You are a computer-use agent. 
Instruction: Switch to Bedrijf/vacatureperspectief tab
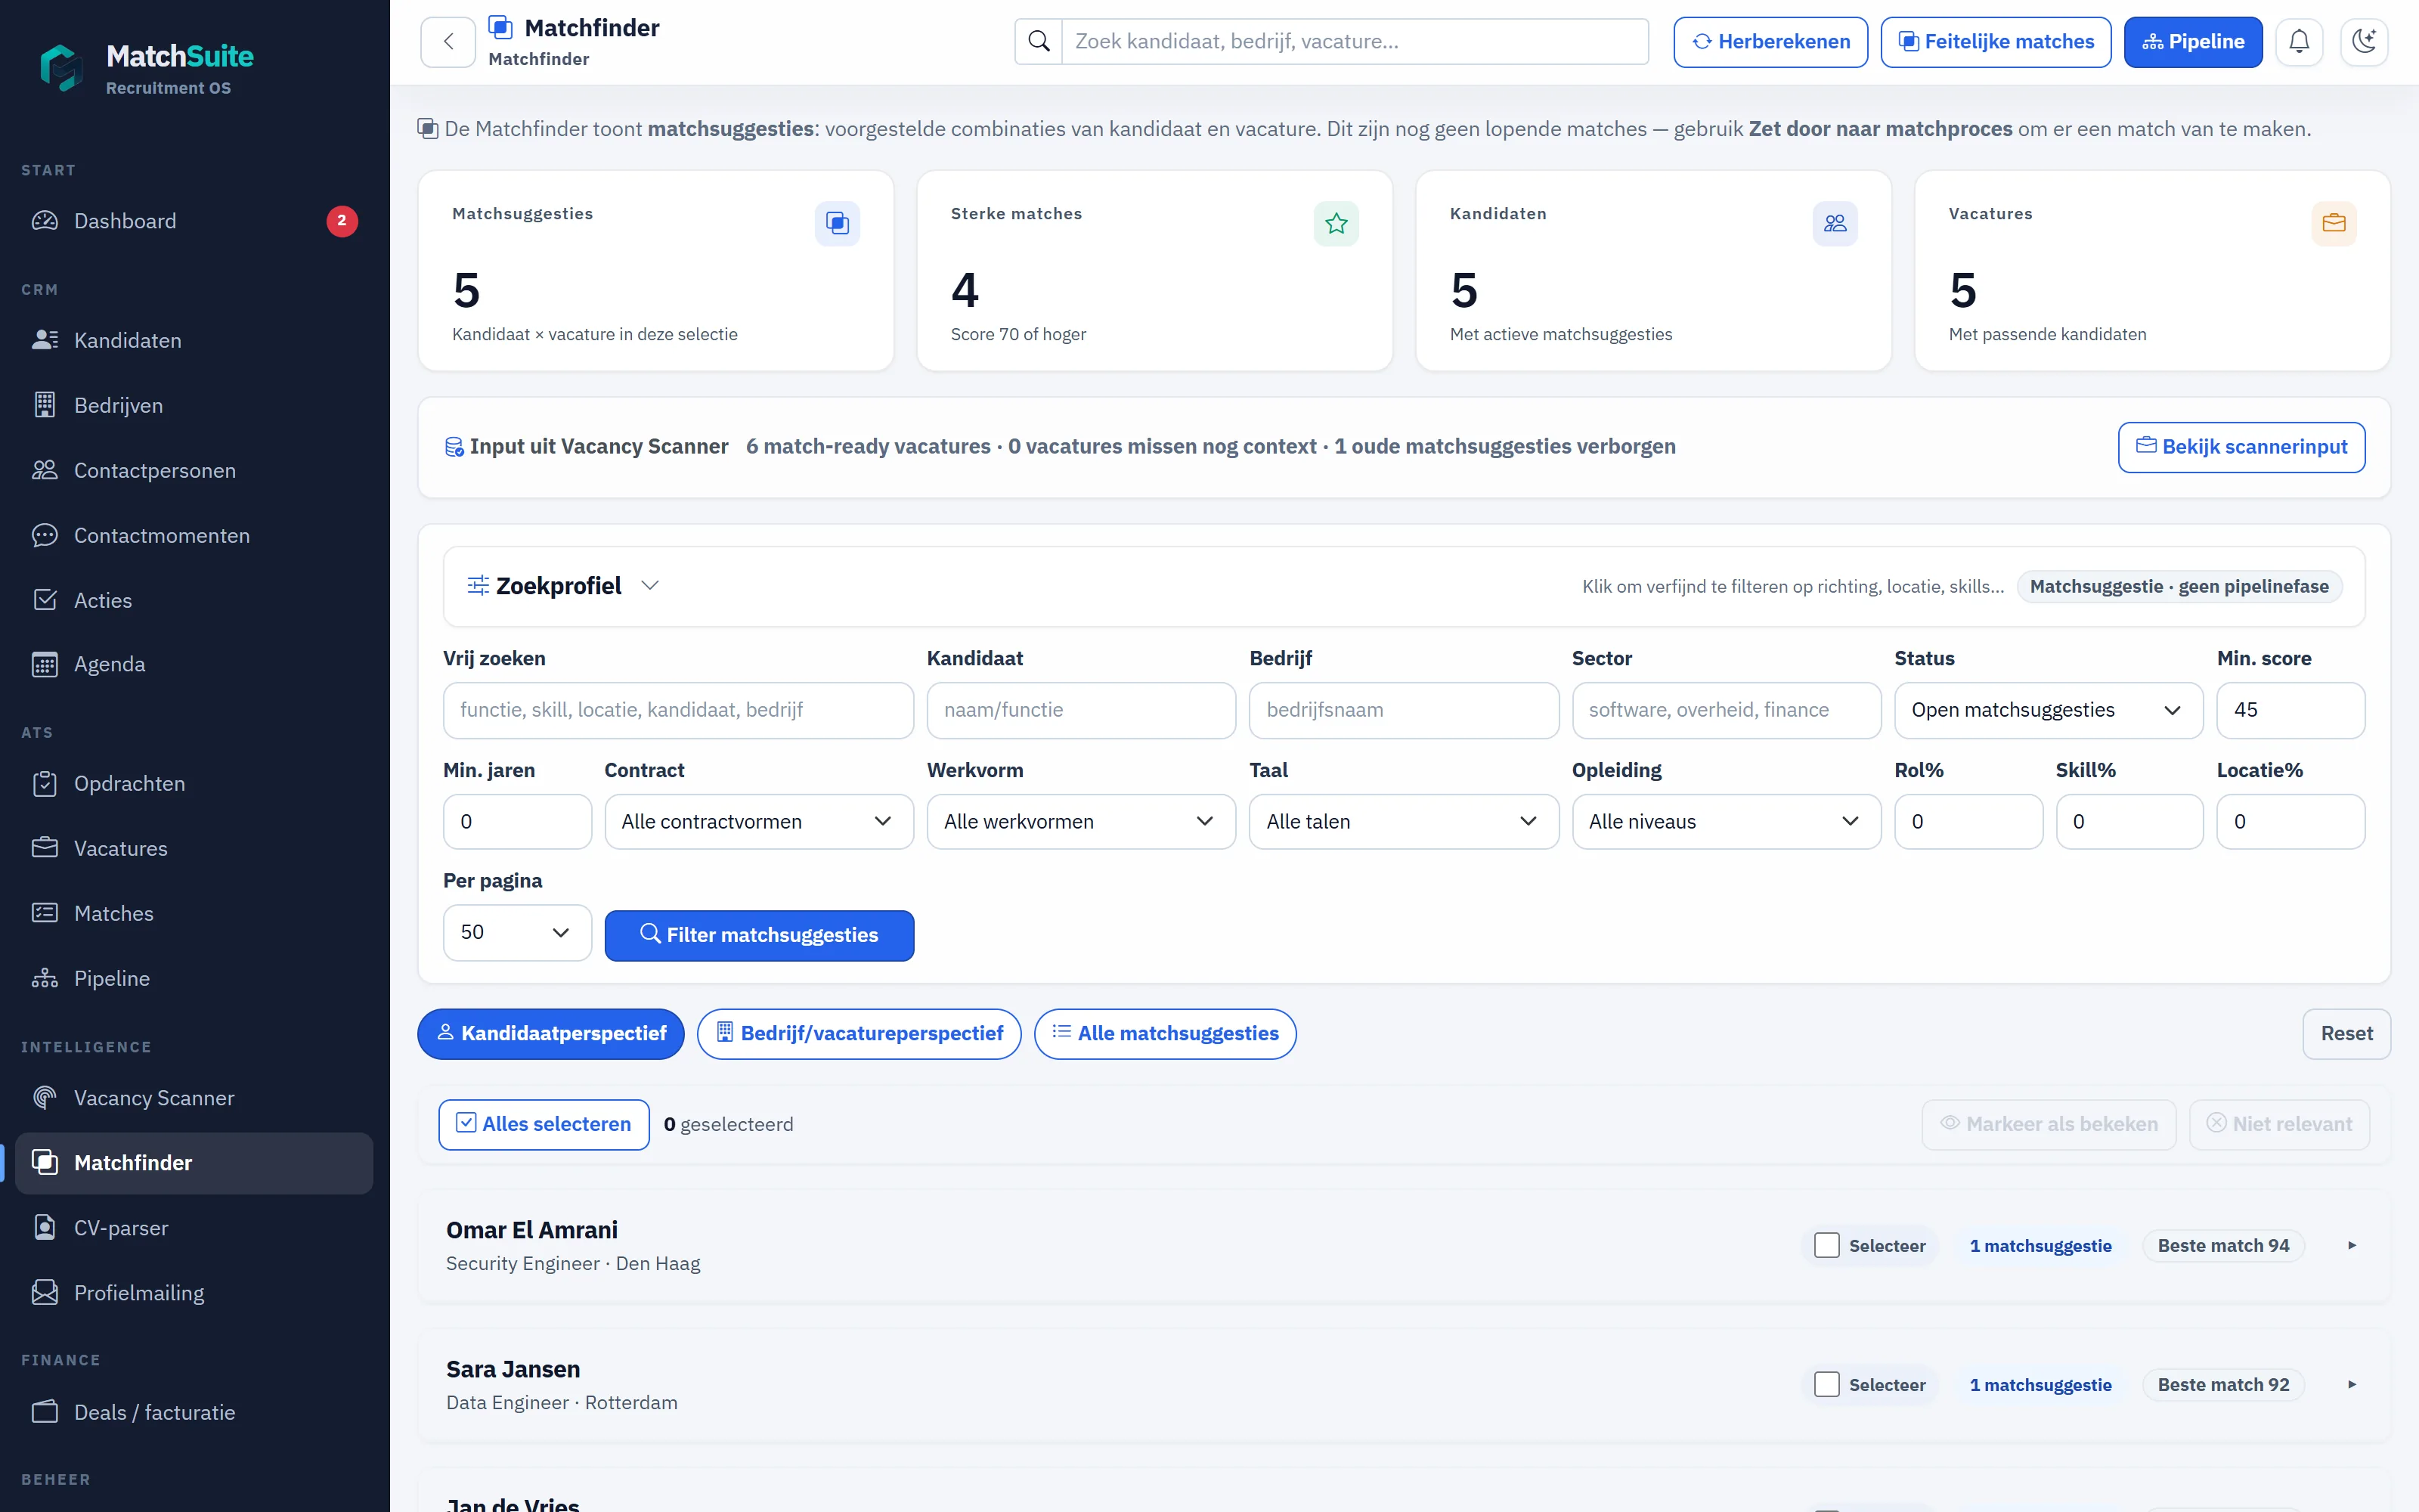859,1034
